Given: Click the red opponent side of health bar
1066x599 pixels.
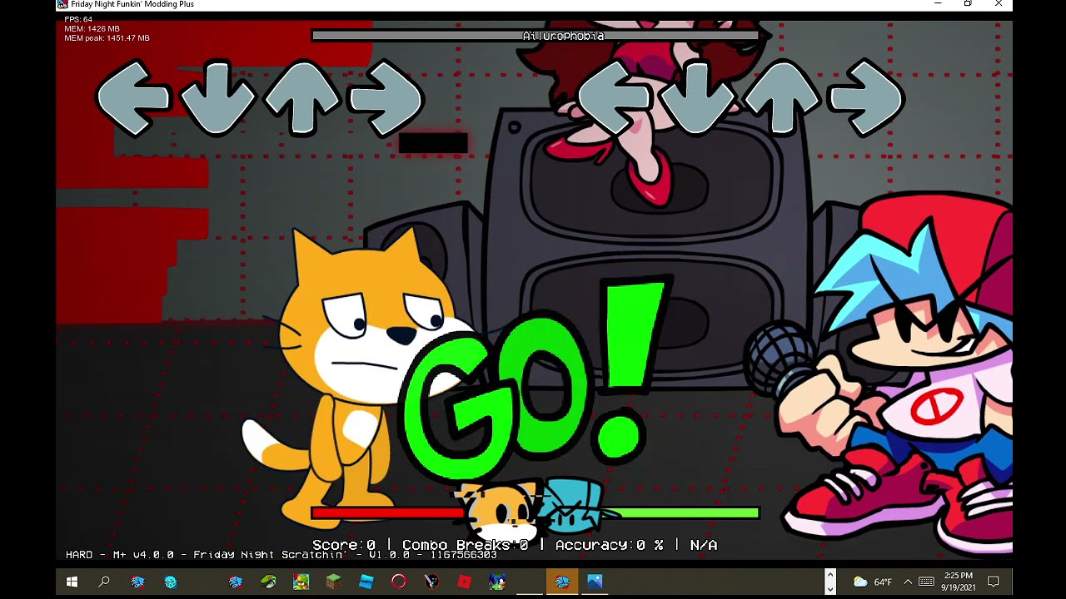Looking at the screenshot, I should [x=387, y=513].
